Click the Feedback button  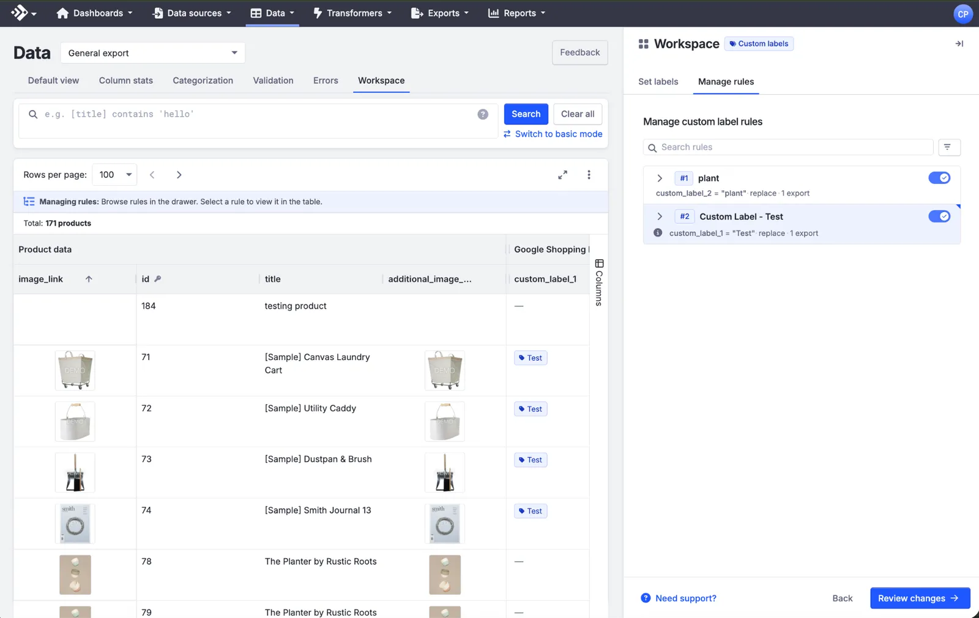[580, 53]
